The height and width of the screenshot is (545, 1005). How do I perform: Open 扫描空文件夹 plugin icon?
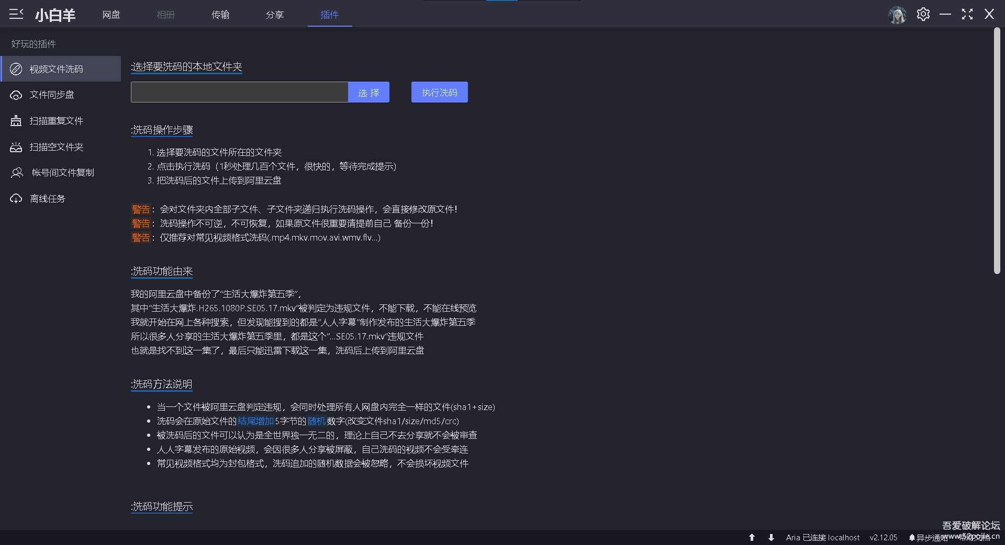pos(16,147)
